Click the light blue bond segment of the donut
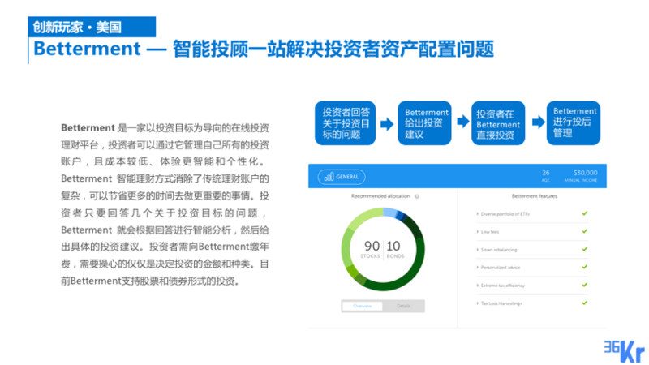This screenshot has height=365, width=649. click(x=390, y=213)
